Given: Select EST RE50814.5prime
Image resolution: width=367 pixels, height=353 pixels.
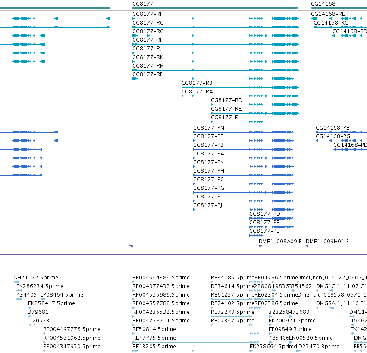Looking at the screenshot, I should [x=154, y=330].
